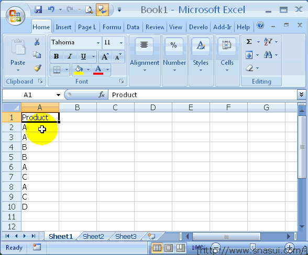Screen dimensions: 308x255
Task: Go to the last sheet navigation arrow
Action: coord(34,236)
